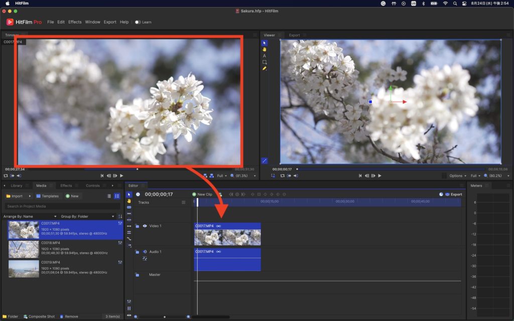Image resolution: width=514 pixels, height=321 pixels.
Task: Switch to the Effects panel tab
Action: point(66,186)
